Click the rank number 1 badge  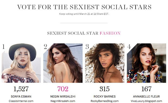pyautogui.click(x=4, y=47)
